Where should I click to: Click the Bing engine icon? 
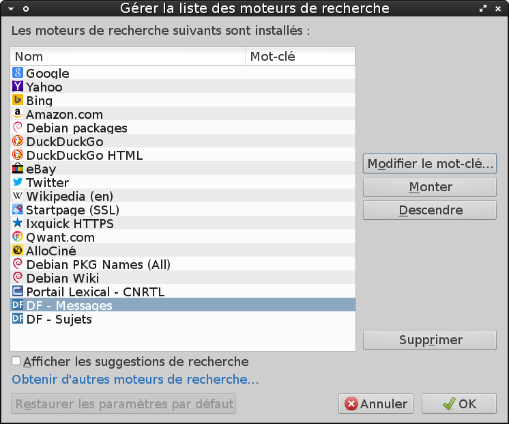(18, 100)
